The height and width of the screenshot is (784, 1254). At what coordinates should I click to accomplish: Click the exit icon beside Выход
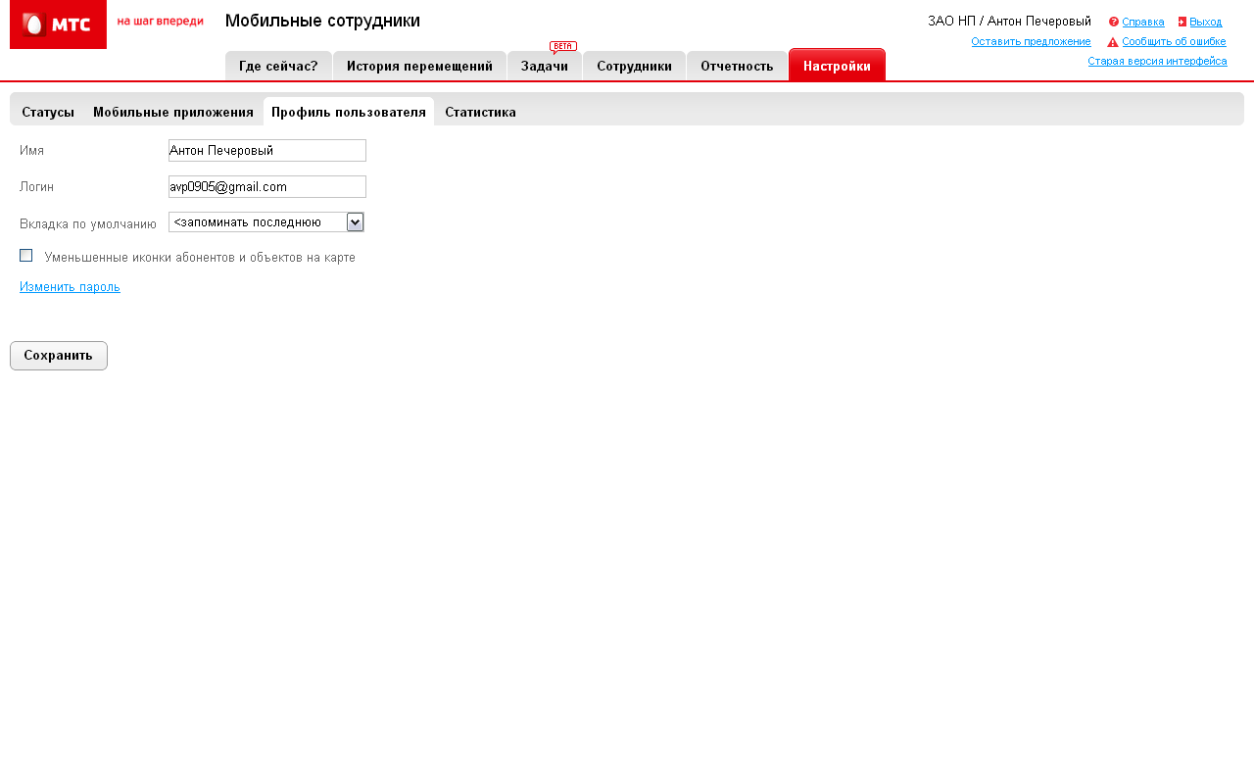(x=1182, y=22)
